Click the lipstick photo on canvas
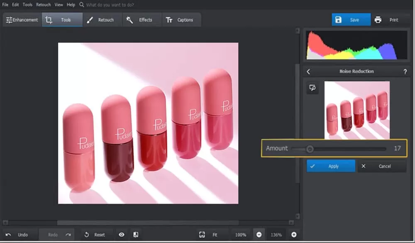The image size is (415, 243). pyautogui.click(x=148, y=123)
